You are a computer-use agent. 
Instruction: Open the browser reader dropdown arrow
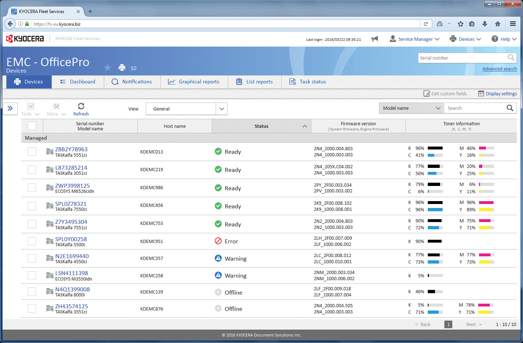coord(449,24)
